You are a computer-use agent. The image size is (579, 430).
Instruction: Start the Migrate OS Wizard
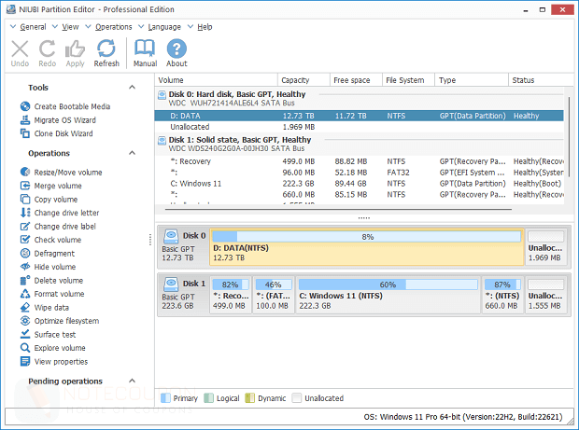coord(58,120)
